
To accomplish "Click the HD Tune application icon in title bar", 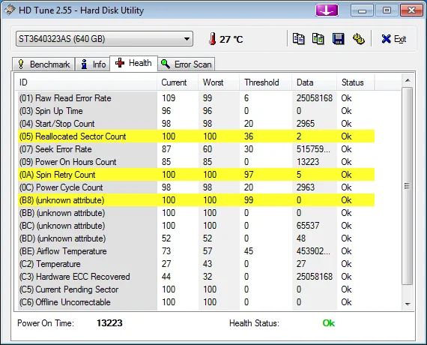I will coord(9,10).
